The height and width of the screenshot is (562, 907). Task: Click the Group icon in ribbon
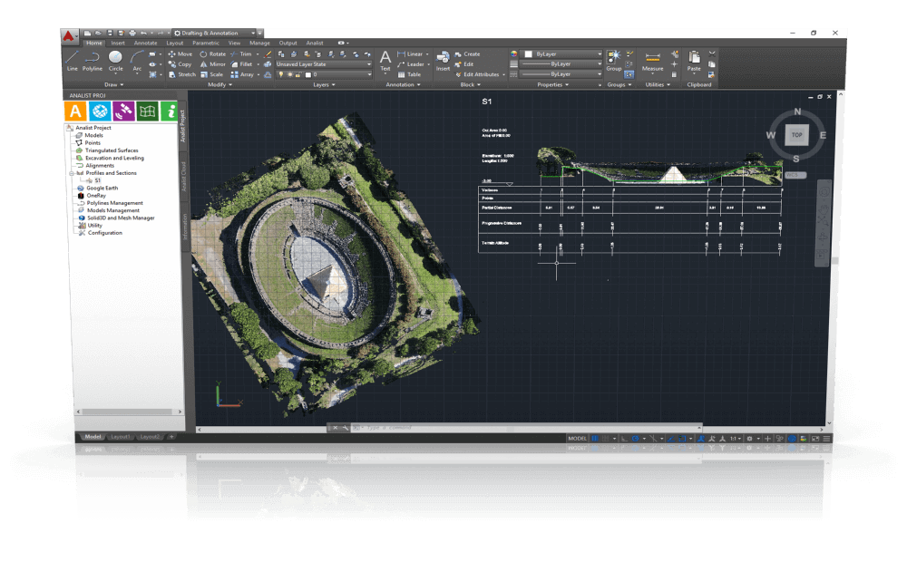[614, 61]
